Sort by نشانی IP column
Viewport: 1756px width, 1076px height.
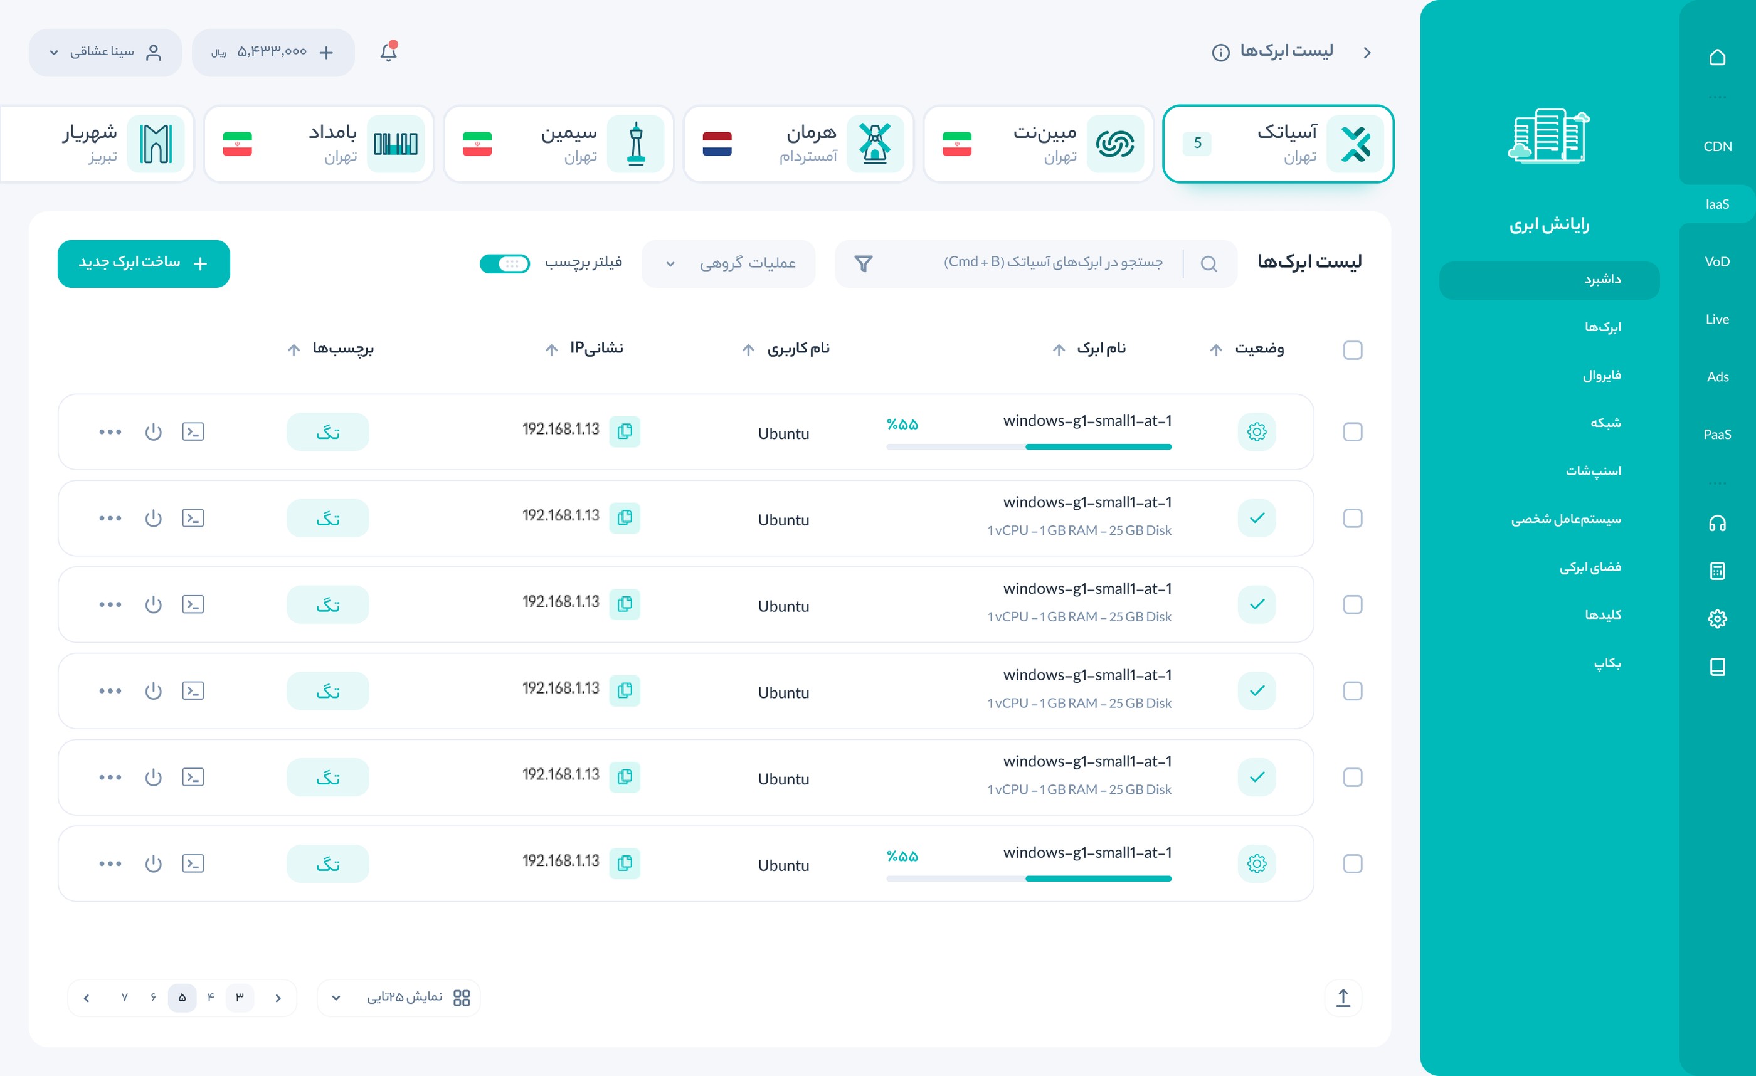[x=552, y=350]
